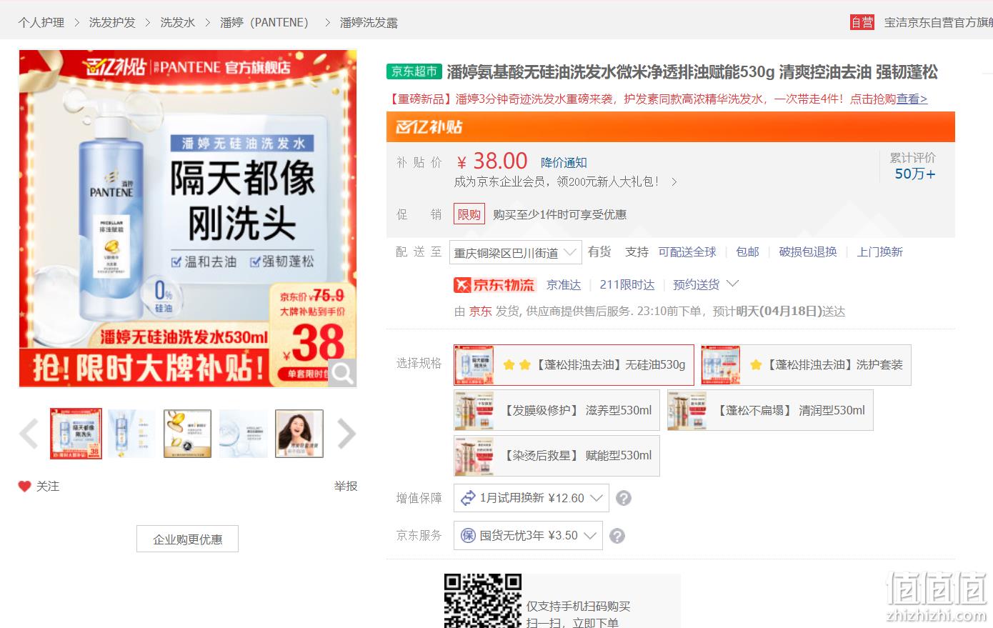993x628 pixels.
Task: Open 个人护理 breadcrumb
Action: point(41,22)
